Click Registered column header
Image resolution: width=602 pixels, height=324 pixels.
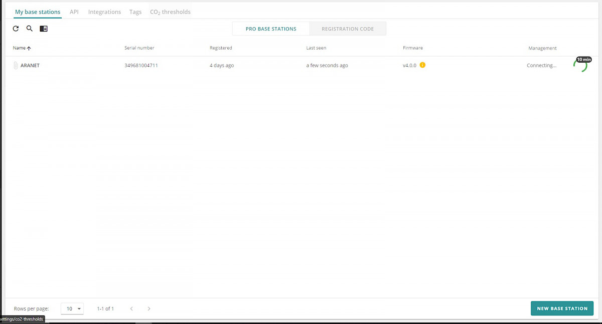[x=221, y=48]
